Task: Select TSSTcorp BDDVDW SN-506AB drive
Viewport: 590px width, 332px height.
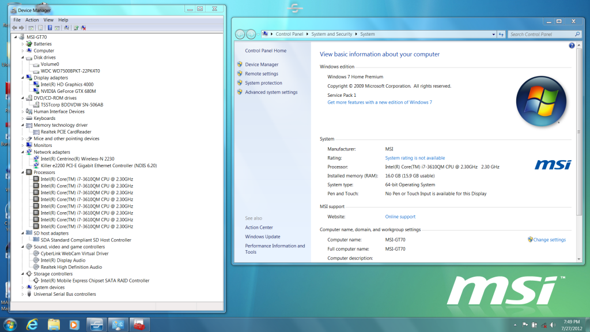Action: pyautogui.click(x=71, y=105)
